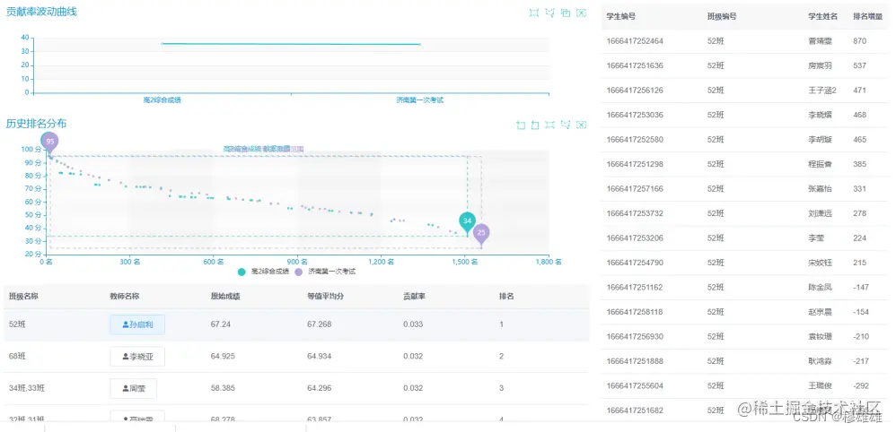Click rank increment value -292
This screenshot has width=896, height=432.
click(861, 385)
